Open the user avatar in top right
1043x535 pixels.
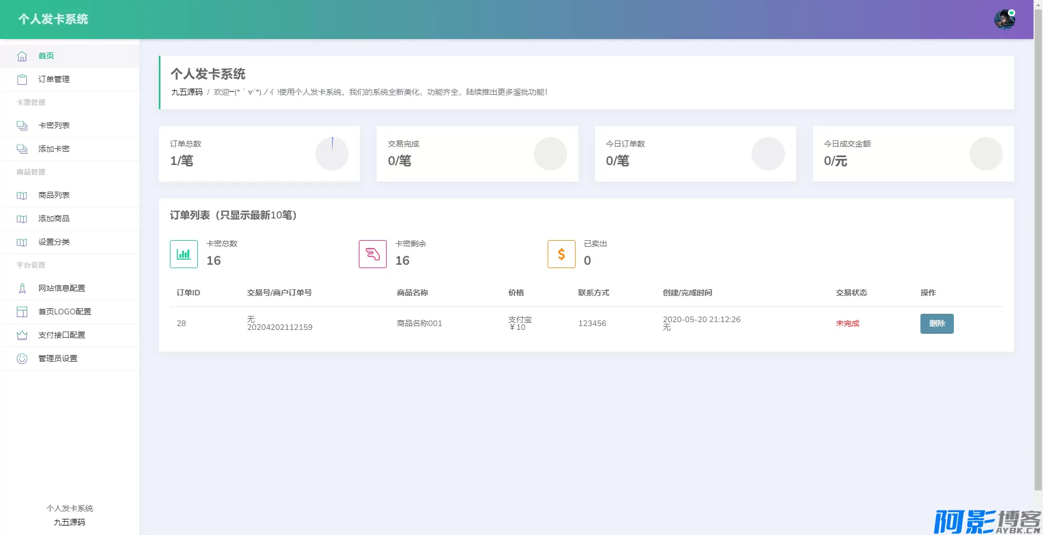[1005, 20]
